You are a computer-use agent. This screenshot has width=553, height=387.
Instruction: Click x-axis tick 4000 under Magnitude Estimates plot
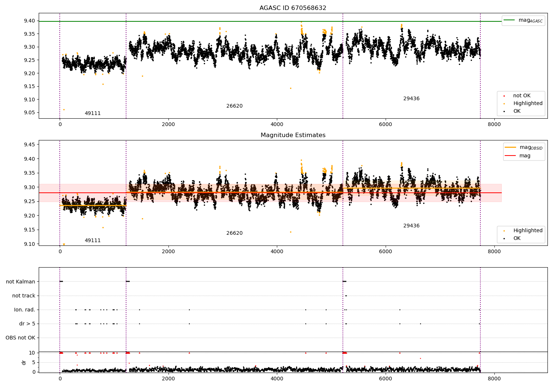pyautogui.click(x=277, y=251)
